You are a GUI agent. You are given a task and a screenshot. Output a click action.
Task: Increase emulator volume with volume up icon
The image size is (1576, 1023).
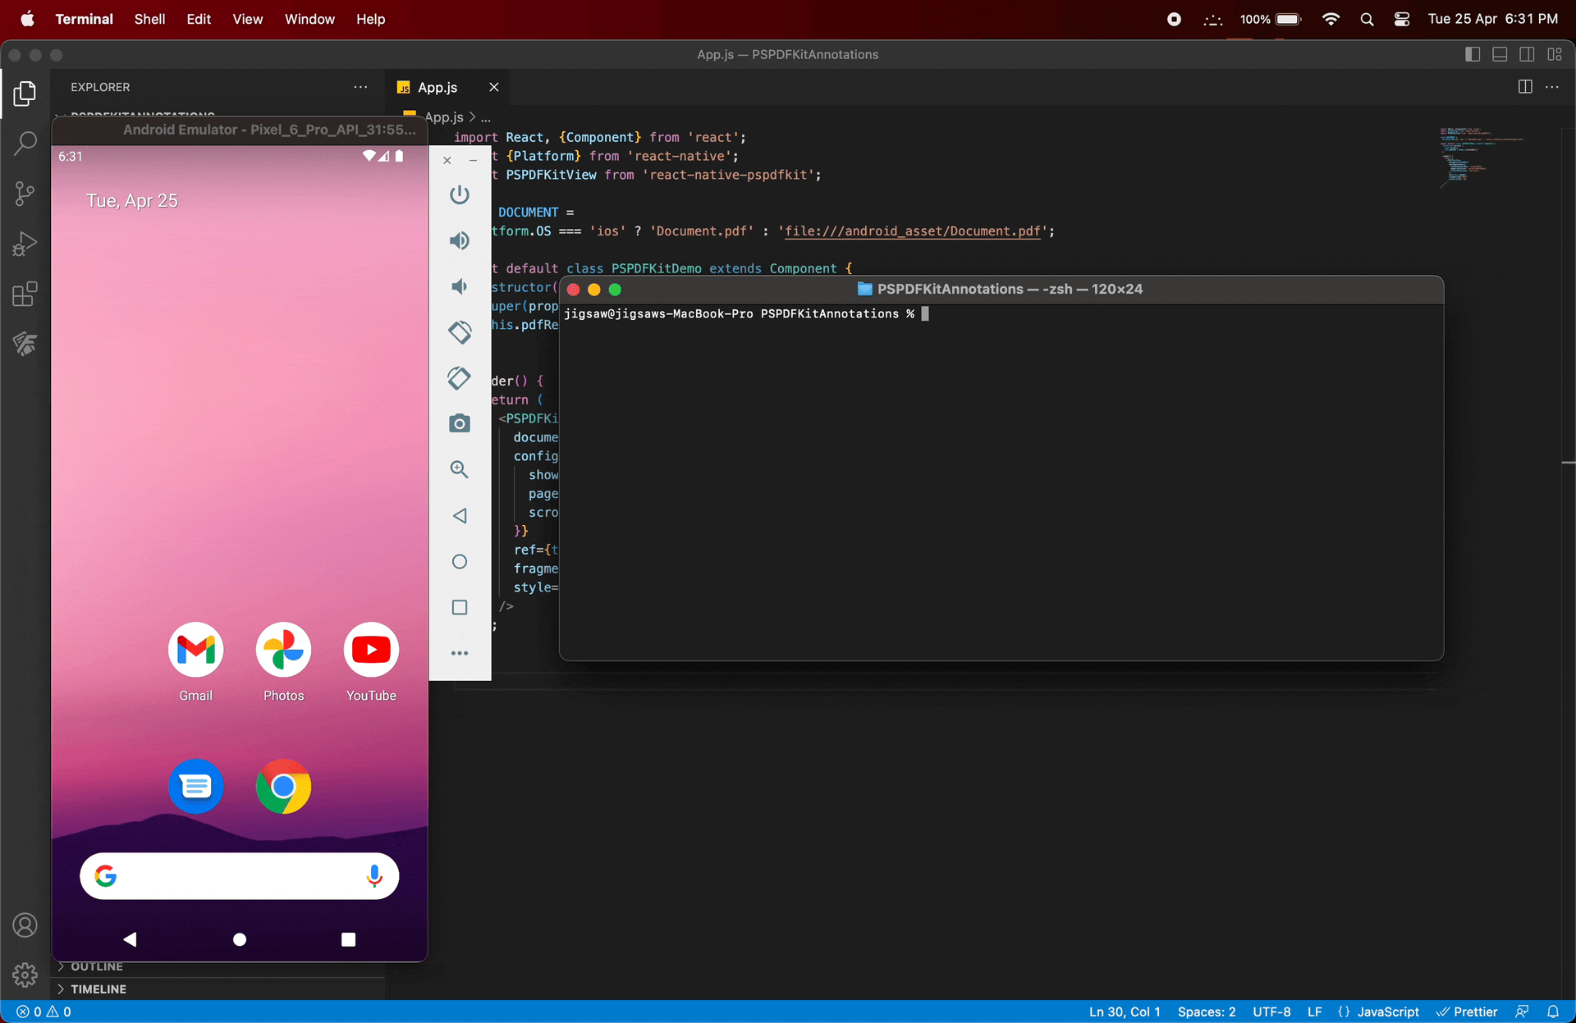tap(460, 240)
